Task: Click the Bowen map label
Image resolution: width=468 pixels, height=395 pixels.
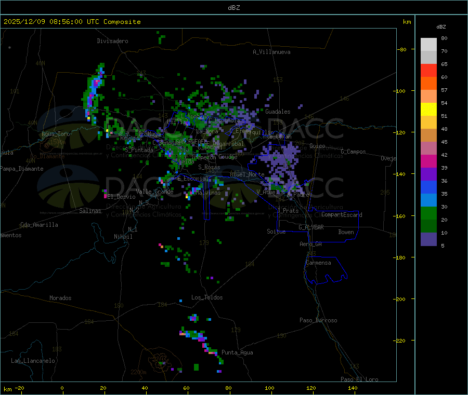Action: pyautogui.click(x=346, y=232)
